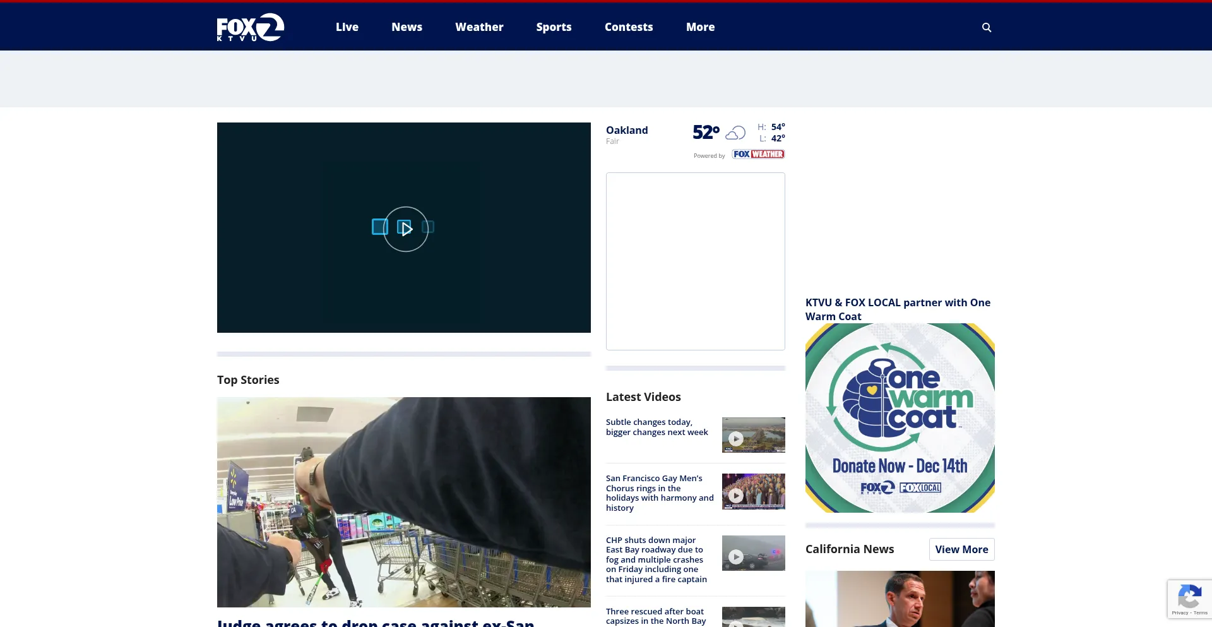Open the Live menu item
This screenshot has height=627, width=1212.
click(347, 27)
